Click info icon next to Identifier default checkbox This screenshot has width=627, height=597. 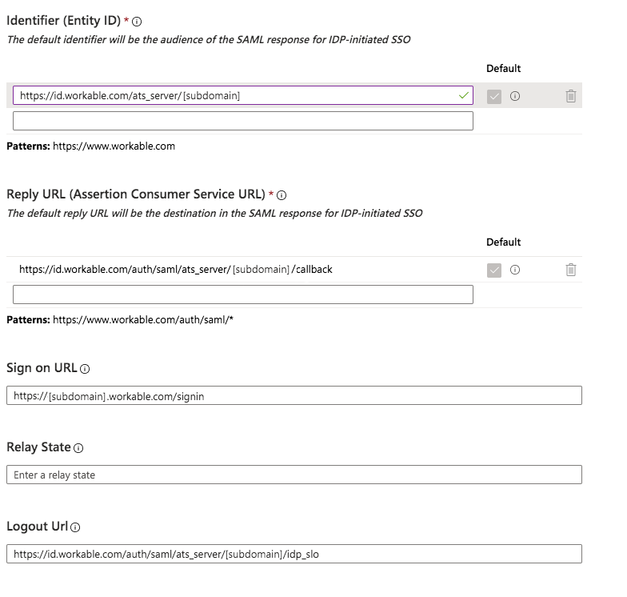[x=515, y=96]
